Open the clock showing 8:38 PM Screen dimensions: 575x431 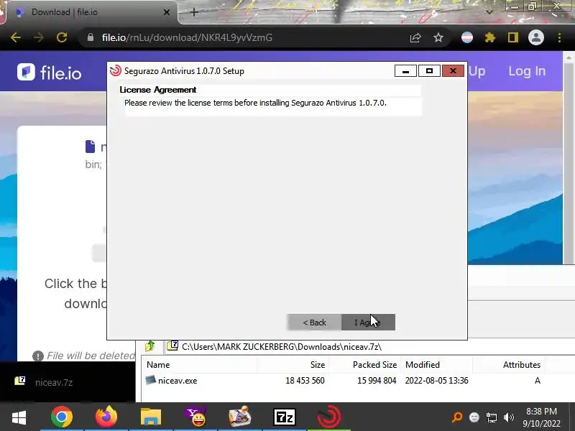542,417
